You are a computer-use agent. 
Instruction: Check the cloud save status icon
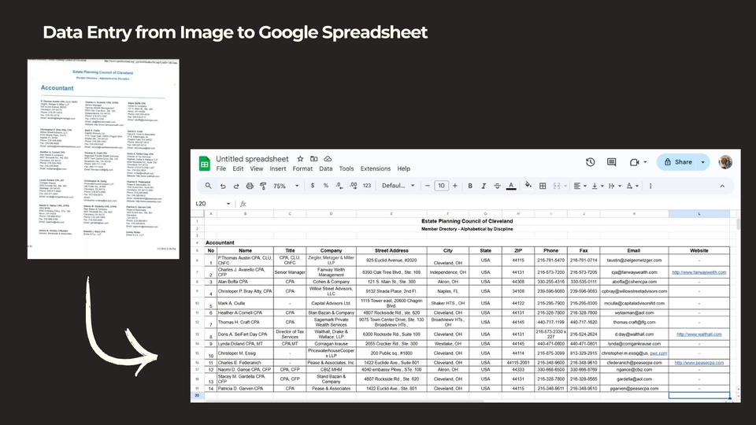click(x=328, y=158)
